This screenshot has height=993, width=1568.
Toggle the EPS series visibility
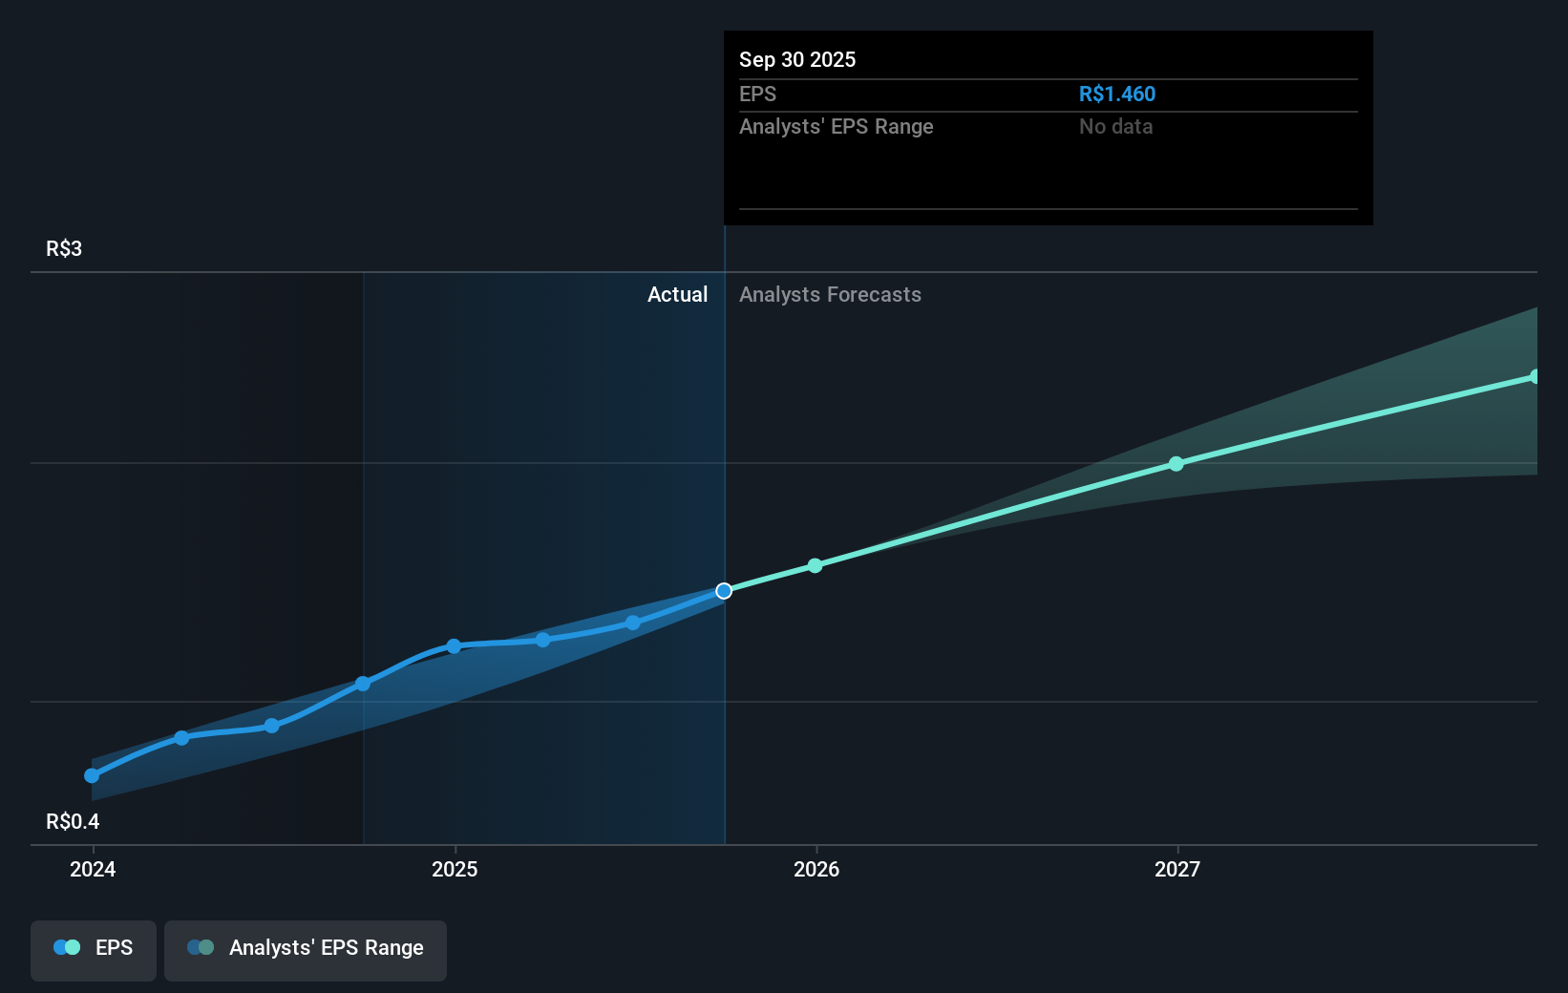pos(93,950)
